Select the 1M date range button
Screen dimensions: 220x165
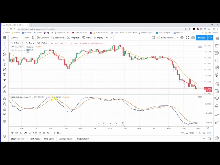click(x=21, y=133)
